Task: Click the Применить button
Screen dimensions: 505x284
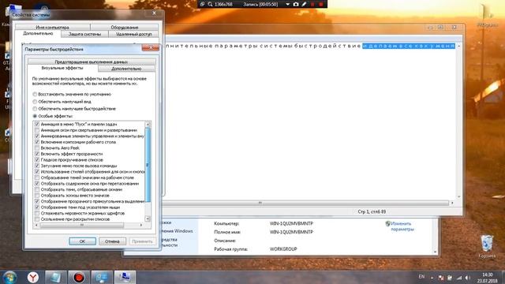Action: (142, 241)
